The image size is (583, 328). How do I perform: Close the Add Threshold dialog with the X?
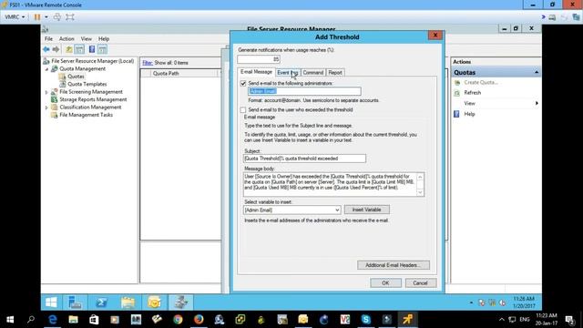click(435, 36)
